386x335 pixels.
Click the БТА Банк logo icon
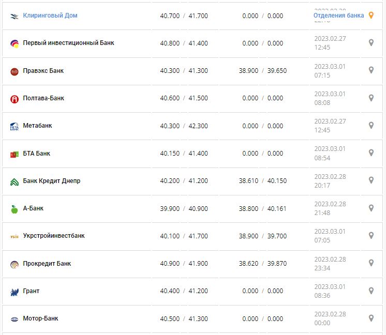[14, 154]
